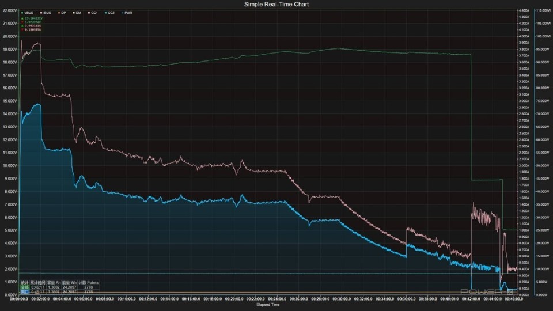The width and height of the screenshot is (553, 311).
Task: Click 24.2097 in the 全部 row
Action: click(x=70, y=287)
